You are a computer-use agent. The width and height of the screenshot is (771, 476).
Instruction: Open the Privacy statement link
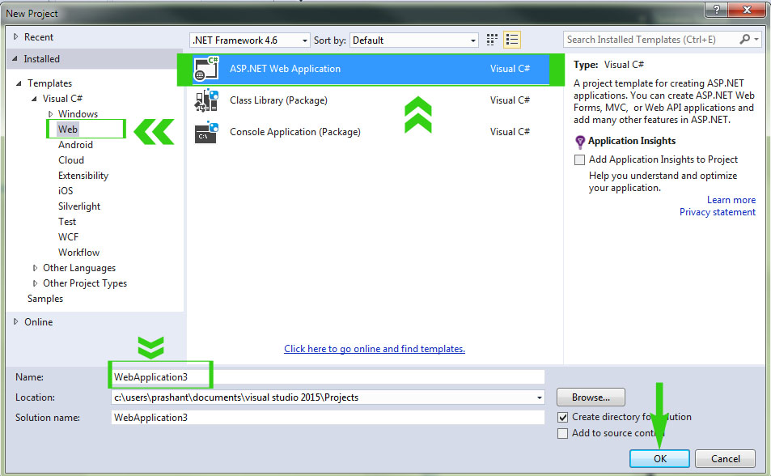tap(718, 212)
